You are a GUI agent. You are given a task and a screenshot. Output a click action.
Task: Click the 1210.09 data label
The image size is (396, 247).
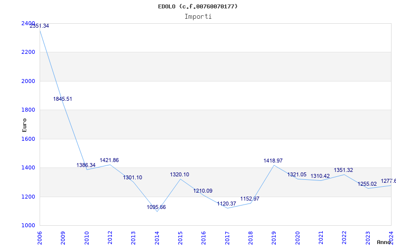point(203,191)
